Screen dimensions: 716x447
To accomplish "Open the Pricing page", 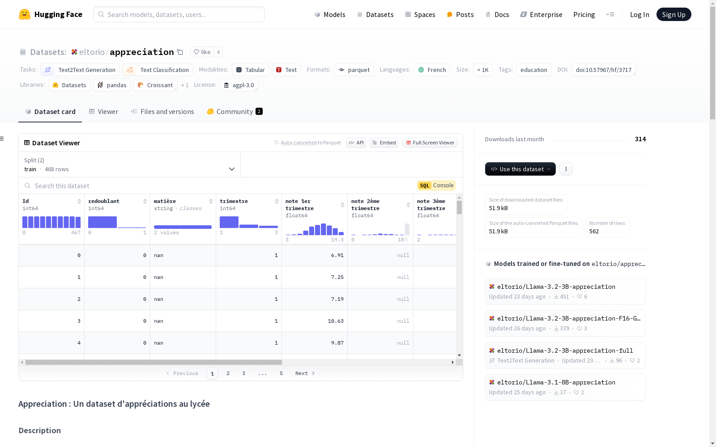I will click(584, 14).
